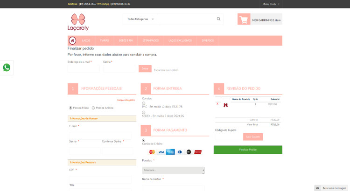Screen dimensions: 350x191
Task: Choose SEDEX shipping radio option
Action: tap(144, 112)
